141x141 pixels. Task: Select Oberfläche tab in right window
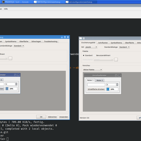coord(129,43)
